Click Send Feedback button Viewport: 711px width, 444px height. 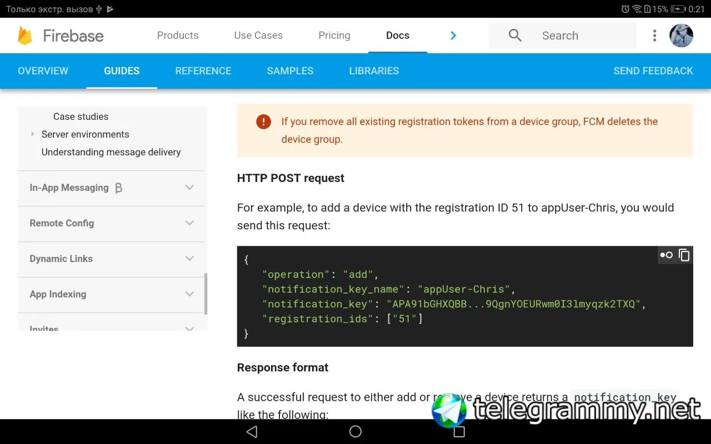653,71
